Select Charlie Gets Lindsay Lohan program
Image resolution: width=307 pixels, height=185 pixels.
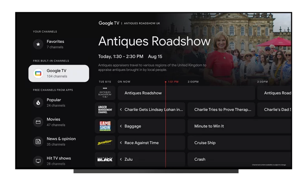pos(152,110)
